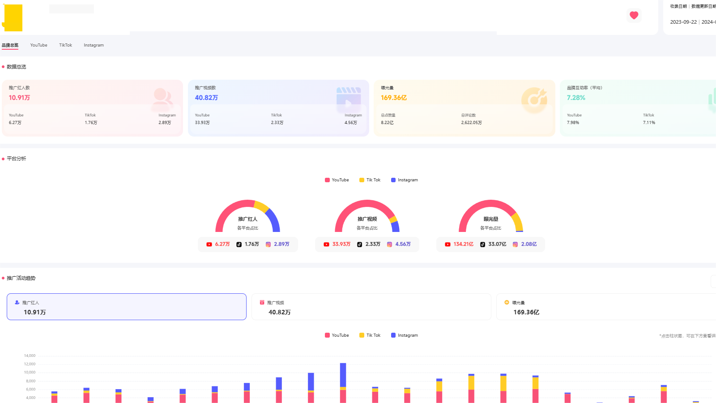Click the Instagram icon beside 4.56万
The width and height of the screenshot is (716, 403).
(389, 244)
